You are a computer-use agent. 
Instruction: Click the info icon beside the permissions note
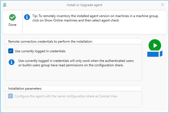pos(11,62)
